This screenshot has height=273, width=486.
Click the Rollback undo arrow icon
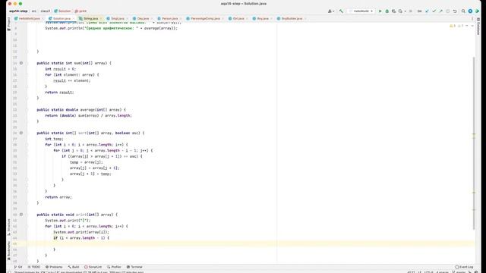pos(455,11)
